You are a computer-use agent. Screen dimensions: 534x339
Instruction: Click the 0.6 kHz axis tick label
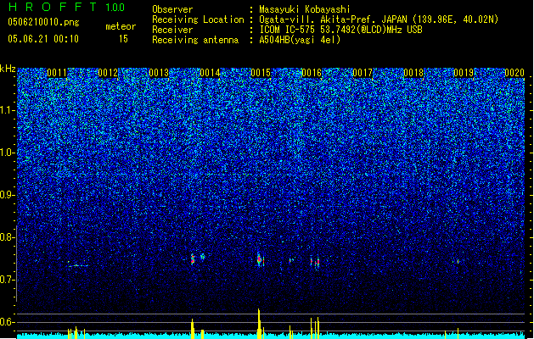8,322
